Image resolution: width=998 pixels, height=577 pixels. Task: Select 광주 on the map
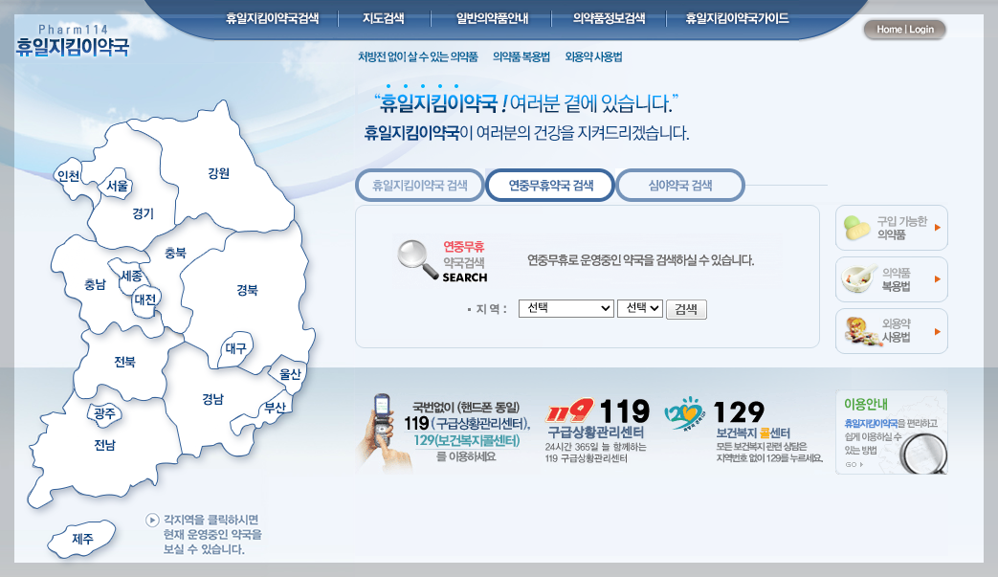104,413
